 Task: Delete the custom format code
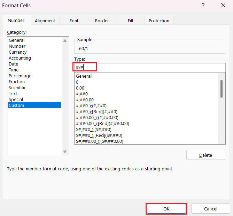[x=205, y=155]
